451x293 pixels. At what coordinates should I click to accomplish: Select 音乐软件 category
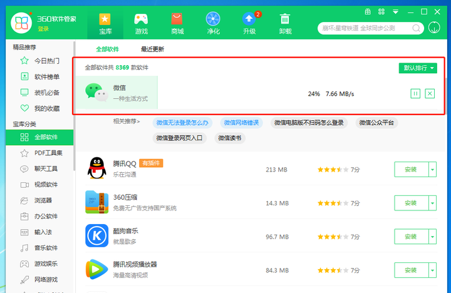[x=39, y=248]
